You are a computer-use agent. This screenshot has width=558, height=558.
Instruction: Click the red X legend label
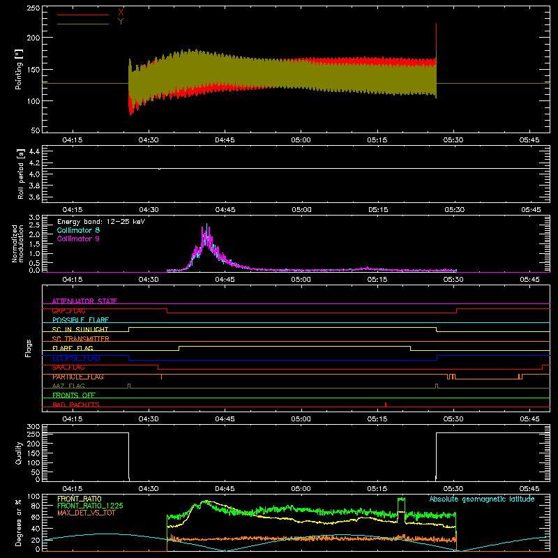point(121,13)
